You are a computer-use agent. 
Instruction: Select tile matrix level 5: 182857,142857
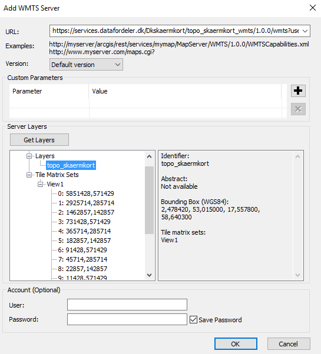[x=84, y=241]
